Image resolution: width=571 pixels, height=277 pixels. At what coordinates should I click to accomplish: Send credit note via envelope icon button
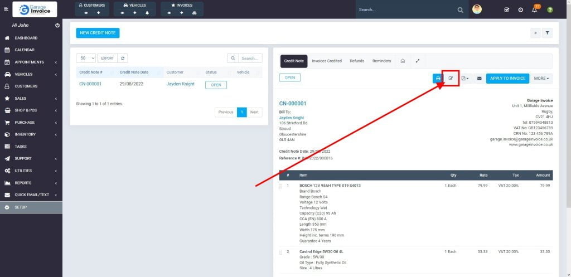click(x=479, y=79)
